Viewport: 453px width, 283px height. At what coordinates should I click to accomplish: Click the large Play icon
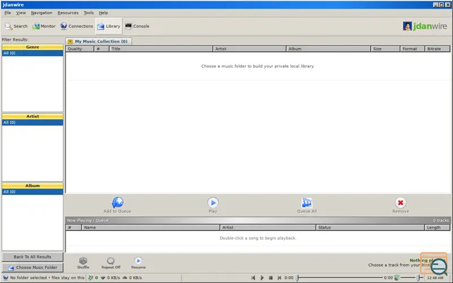[x=213, y=203]
